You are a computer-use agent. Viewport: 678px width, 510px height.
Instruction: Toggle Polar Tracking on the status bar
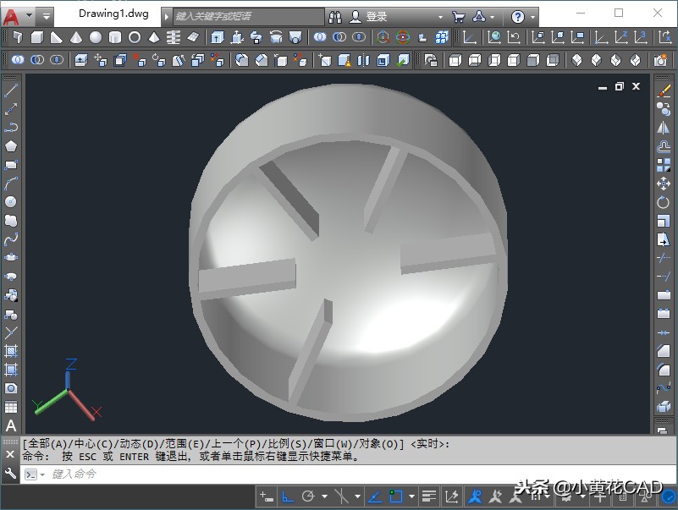(307, 496)
